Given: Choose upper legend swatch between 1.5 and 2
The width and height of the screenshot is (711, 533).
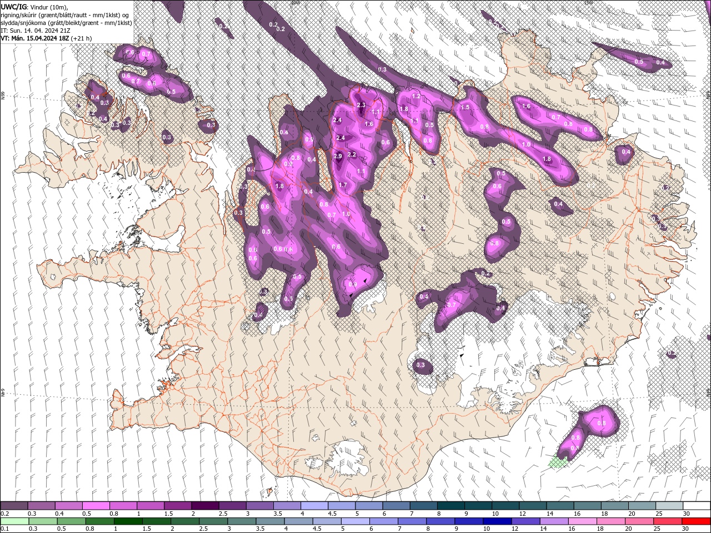Looking at the screenshot, I should [178, 506].
